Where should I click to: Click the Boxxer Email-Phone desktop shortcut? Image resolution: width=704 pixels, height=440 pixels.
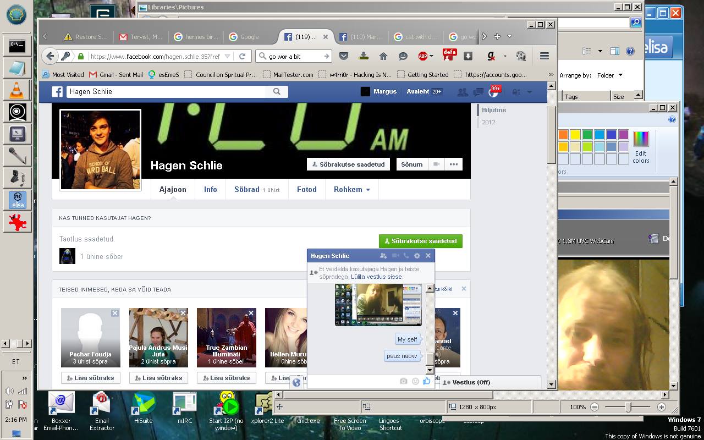(x=61, y=411)
